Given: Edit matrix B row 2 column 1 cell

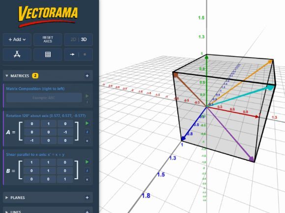Looking at the screenshot, I should (x=31, y=171).
